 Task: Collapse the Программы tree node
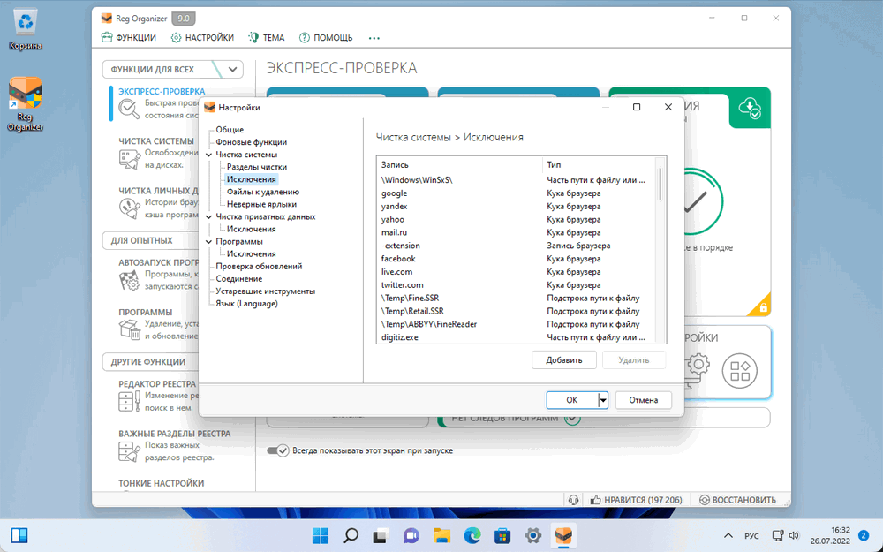(209, 241)
